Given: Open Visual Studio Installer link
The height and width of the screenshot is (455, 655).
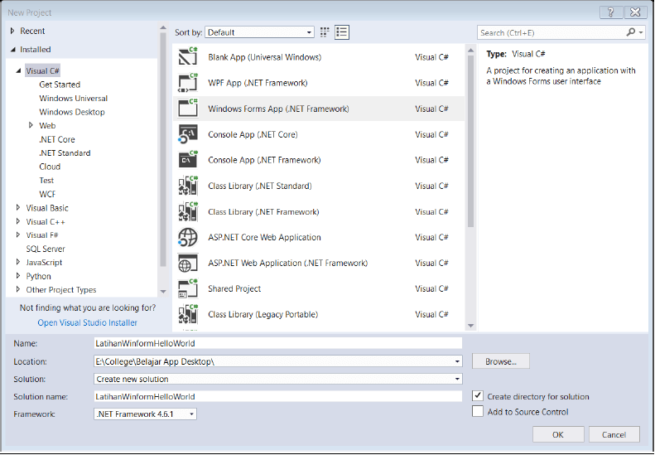Looking at the screenshot, I should tap(87, 322).
